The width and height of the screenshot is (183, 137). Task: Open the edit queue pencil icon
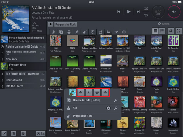(x=4, y=133)
